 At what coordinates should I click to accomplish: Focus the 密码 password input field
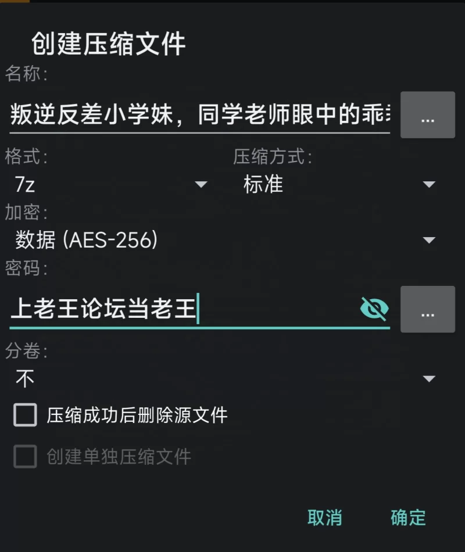(x=180, y=309)
